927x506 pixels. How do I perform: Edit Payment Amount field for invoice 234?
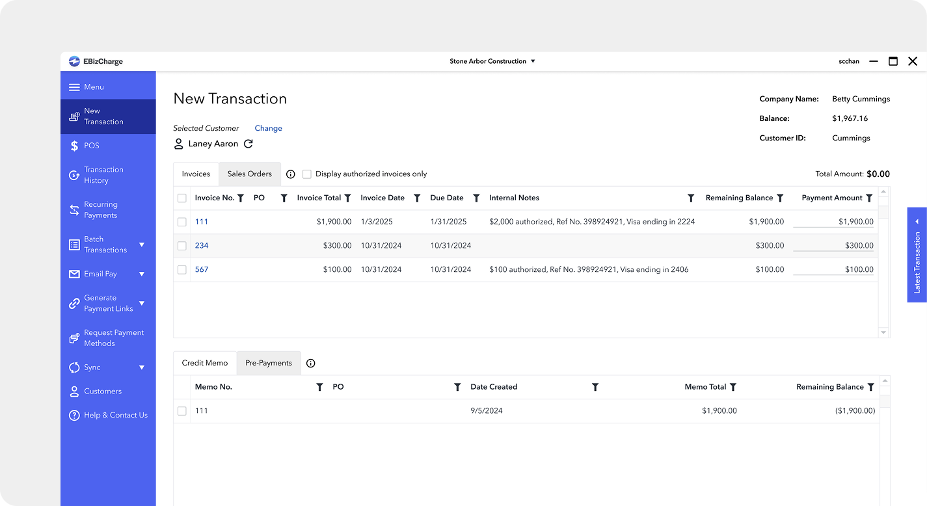[833, 246]
